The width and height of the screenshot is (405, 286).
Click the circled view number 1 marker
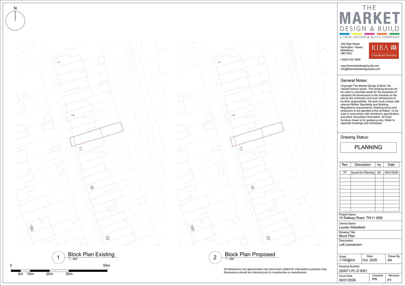pyautogui.click(x=58, y=257)
